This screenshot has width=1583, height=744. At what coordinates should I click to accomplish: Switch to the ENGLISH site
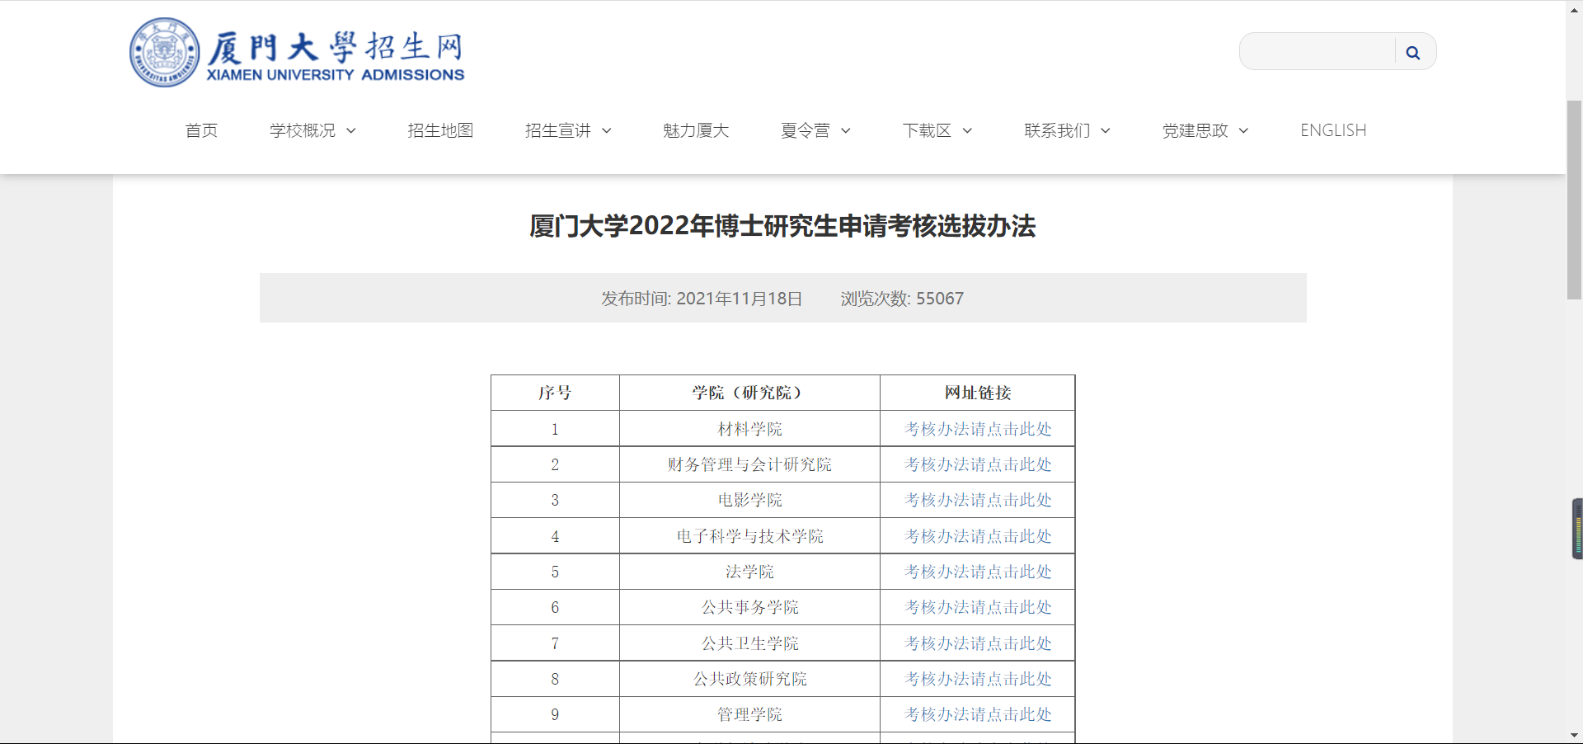(1333, 130)
